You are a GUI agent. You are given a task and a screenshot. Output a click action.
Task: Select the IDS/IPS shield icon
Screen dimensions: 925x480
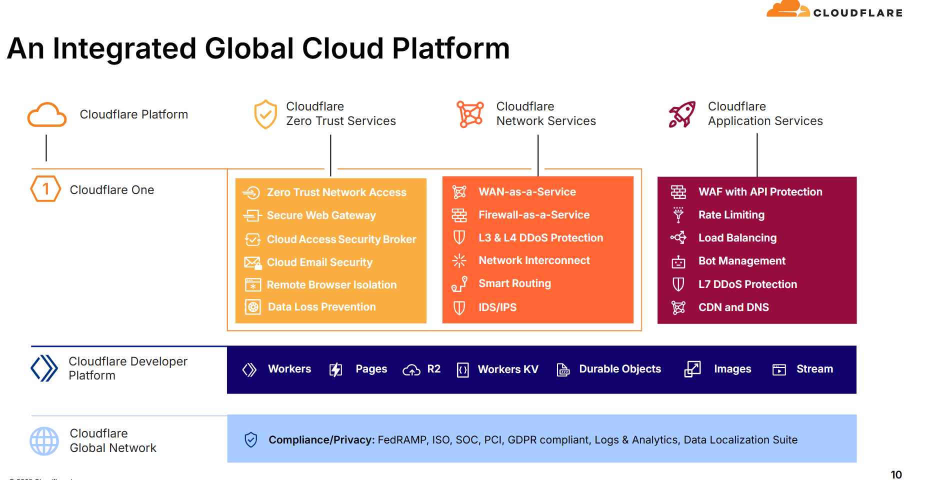point(459,307)
